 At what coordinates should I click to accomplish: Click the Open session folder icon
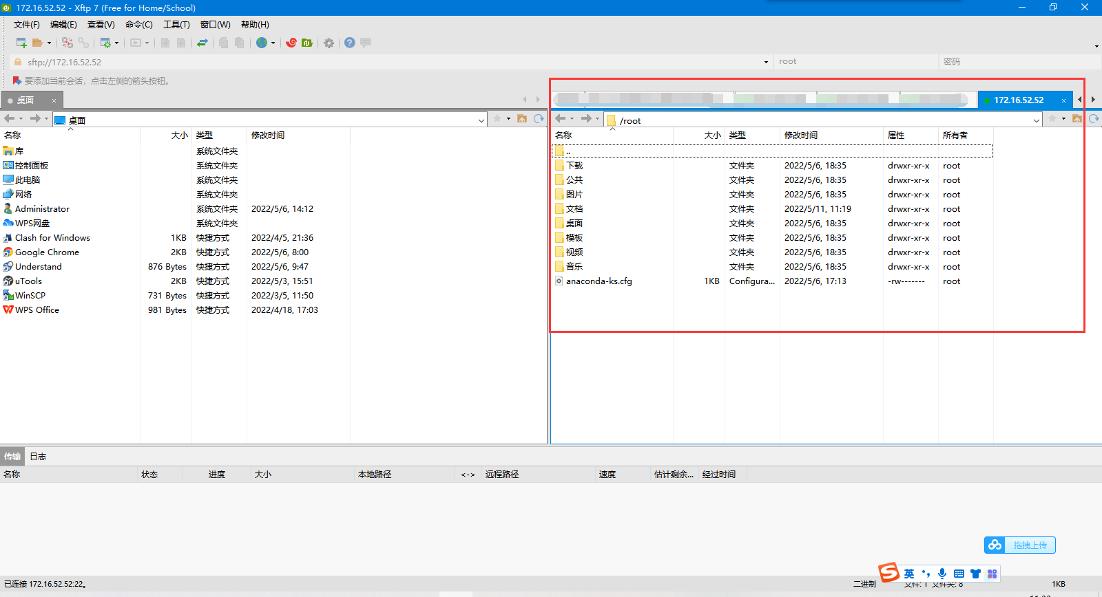pos(38,43)
